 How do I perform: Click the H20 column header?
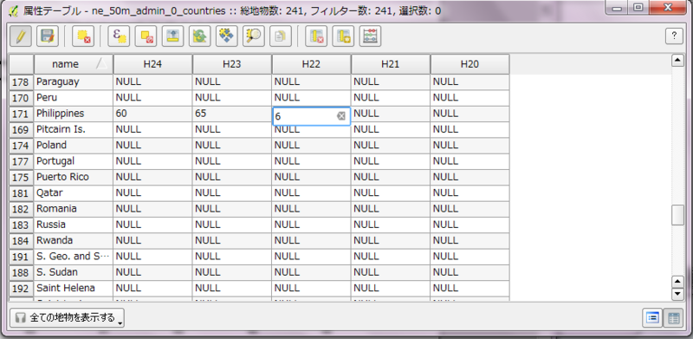[x=470, y=64]
